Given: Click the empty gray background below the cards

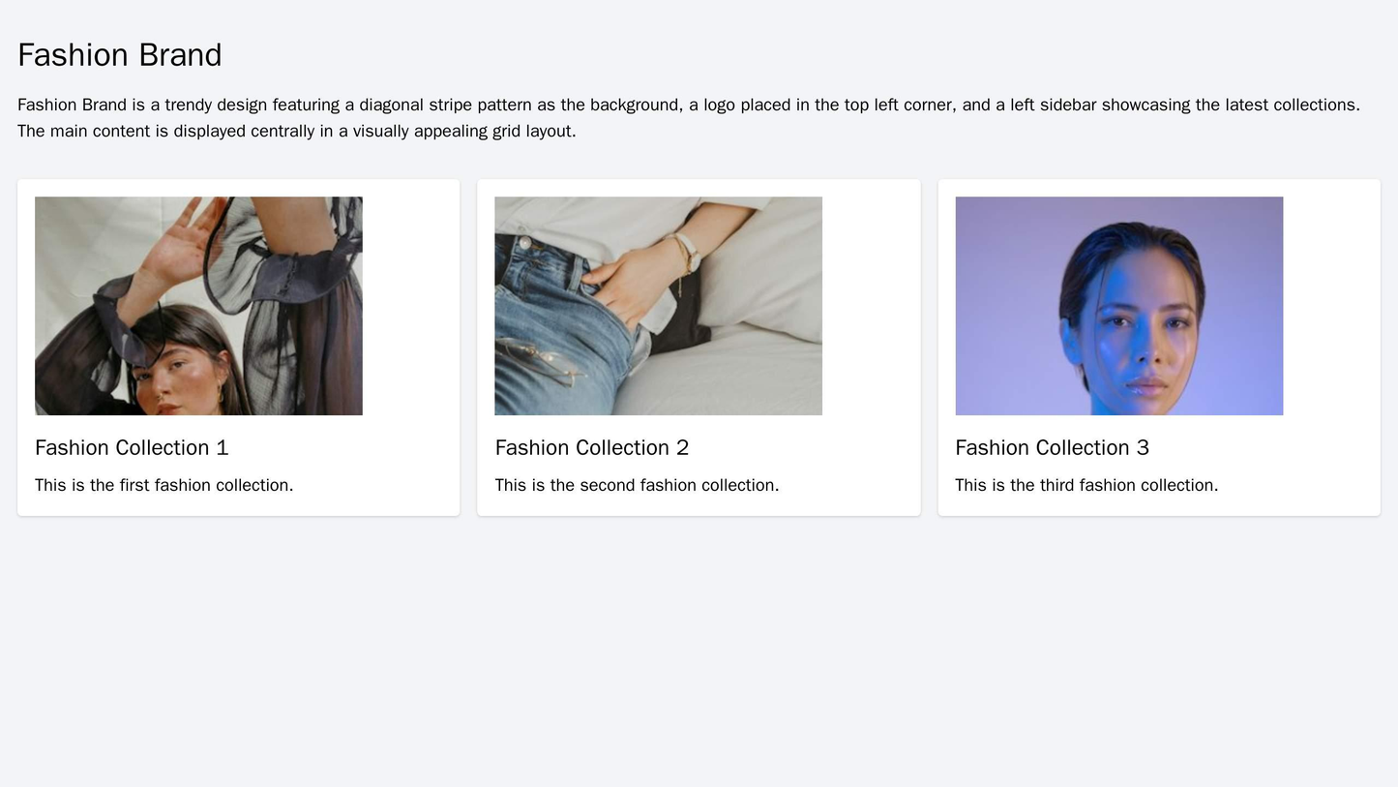Looking at the screenshot, I should 699,649.
